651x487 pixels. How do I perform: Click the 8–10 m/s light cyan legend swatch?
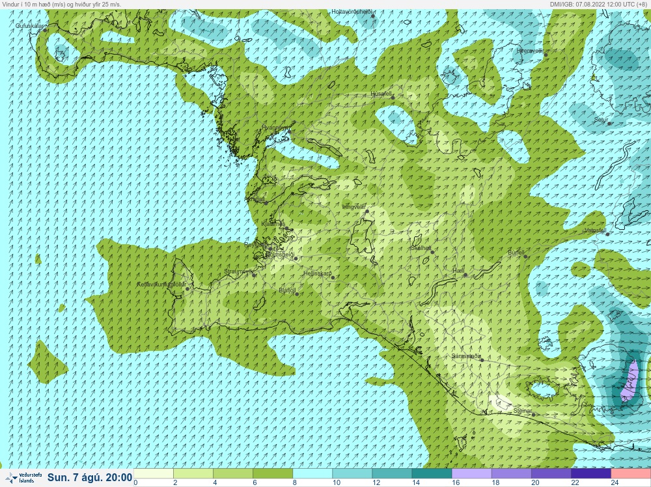click(x=312, y=474)
